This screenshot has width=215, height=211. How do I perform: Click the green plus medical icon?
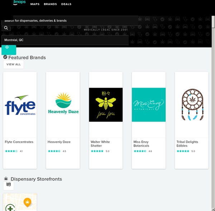point(10,207)
